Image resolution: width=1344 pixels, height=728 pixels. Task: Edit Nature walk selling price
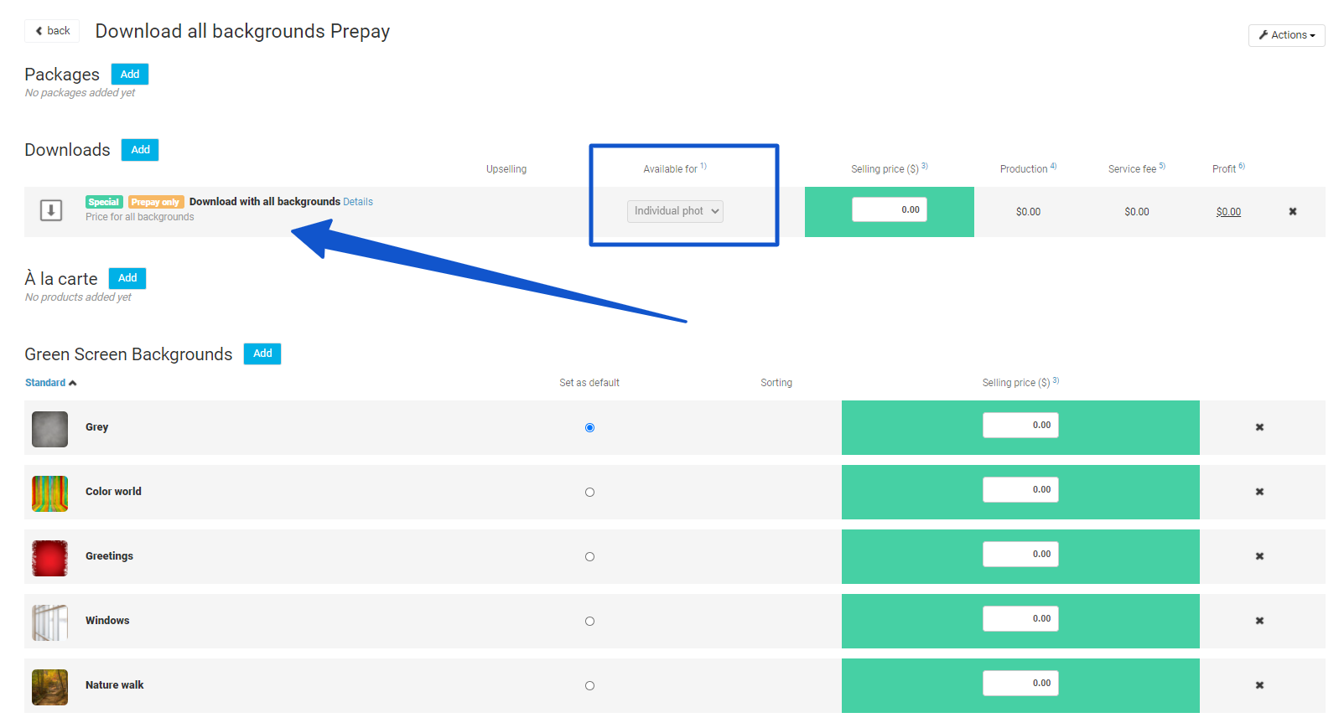click(x=1020, y=683)
